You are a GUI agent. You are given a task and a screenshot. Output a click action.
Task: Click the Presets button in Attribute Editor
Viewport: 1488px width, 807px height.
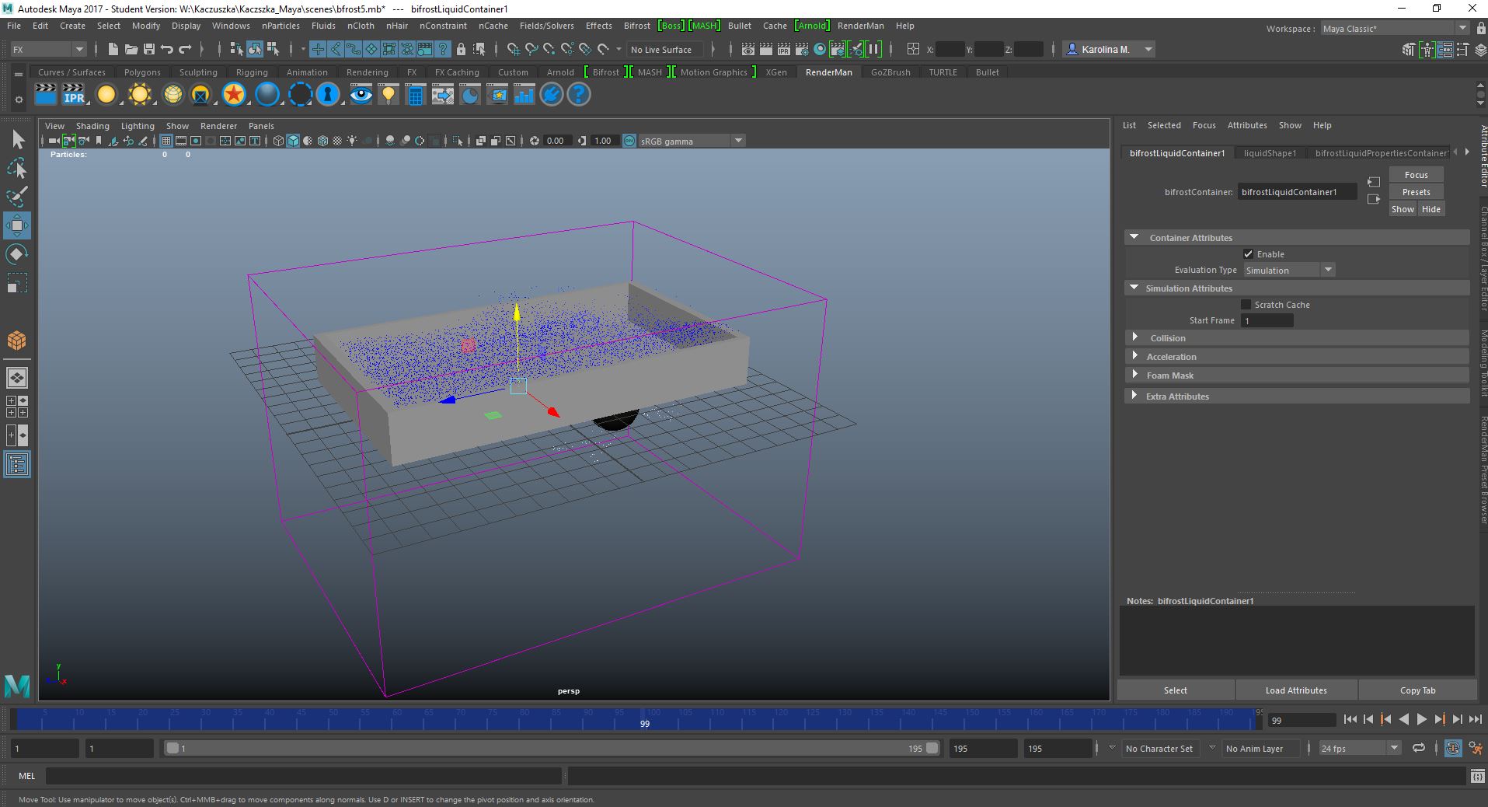1416,191
